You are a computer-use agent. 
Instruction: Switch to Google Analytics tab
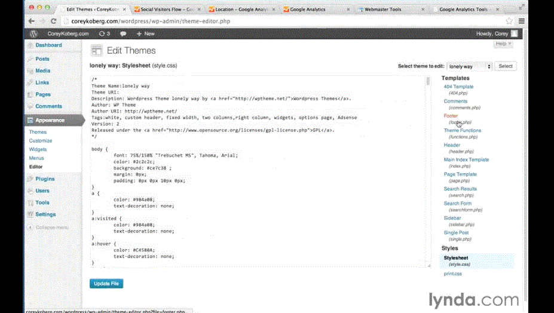click(x=316, y=10)
